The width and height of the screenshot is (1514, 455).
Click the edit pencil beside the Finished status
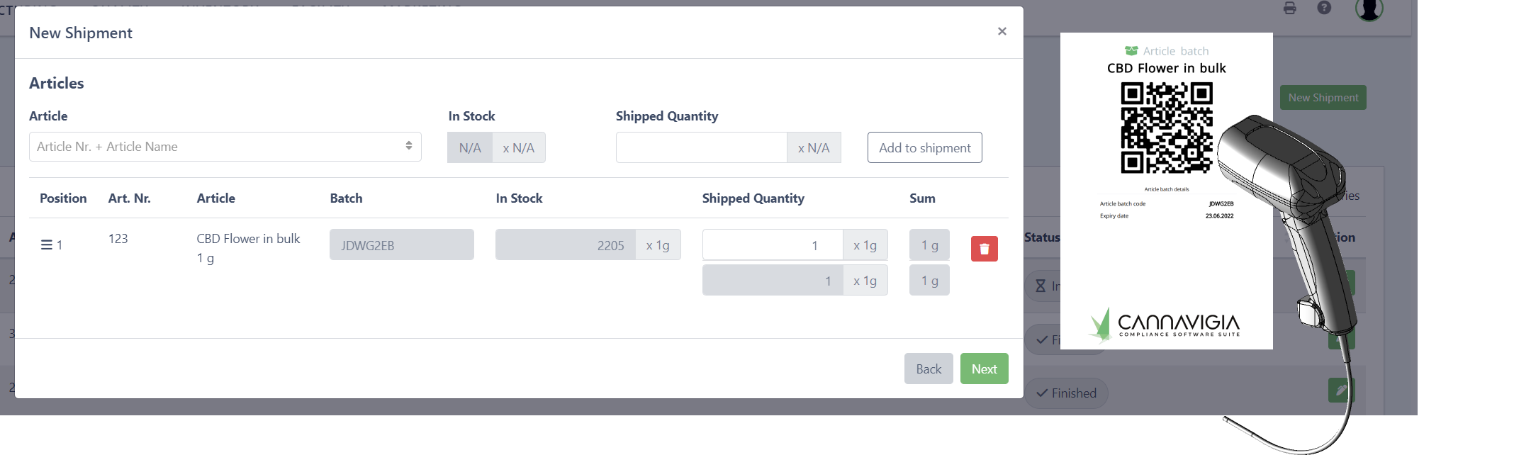(x=1340, y=390)
